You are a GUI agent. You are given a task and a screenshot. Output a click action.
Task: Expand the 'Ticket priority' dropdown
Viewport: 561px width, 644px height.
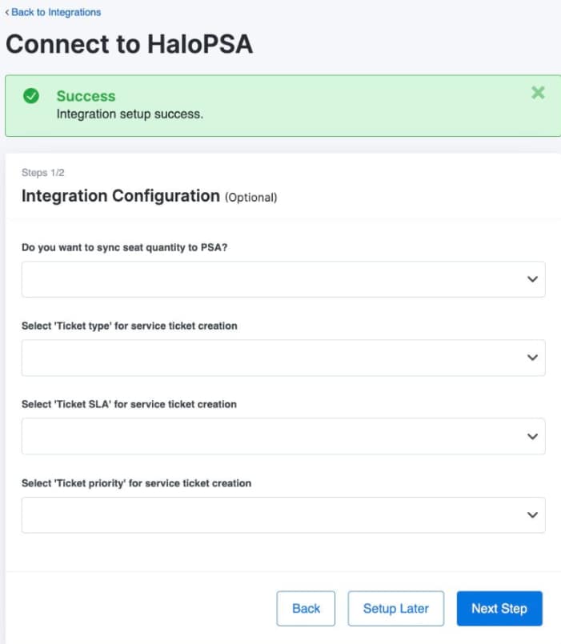pyautogui.click(x=283, y=514)
